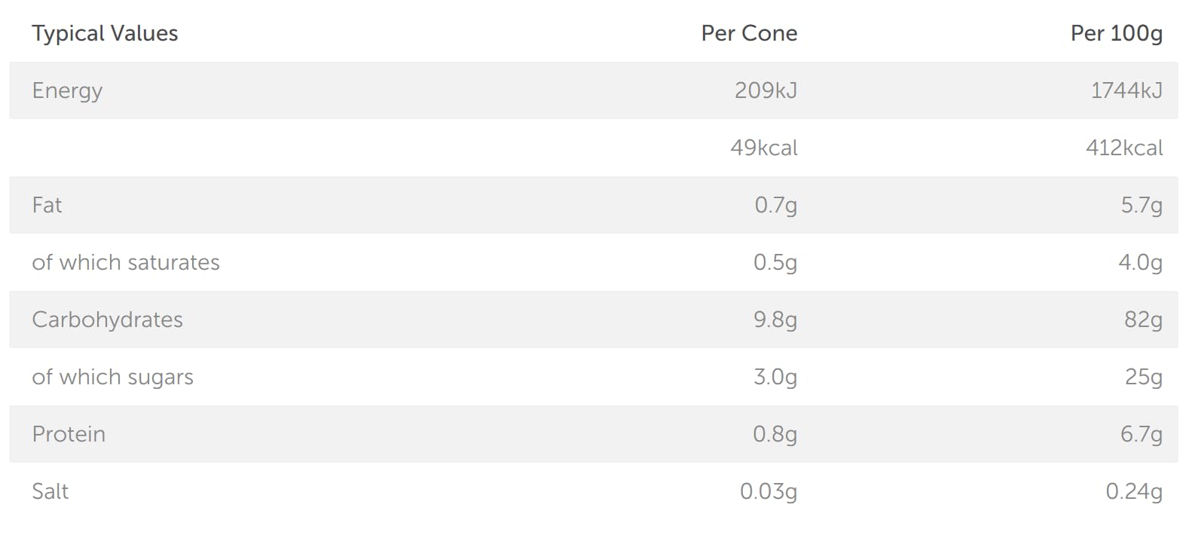Click the 5.7g fat per 100g value
Image resolution: width=1189 pixels, height=535 pixels.
coord(1142,205)
